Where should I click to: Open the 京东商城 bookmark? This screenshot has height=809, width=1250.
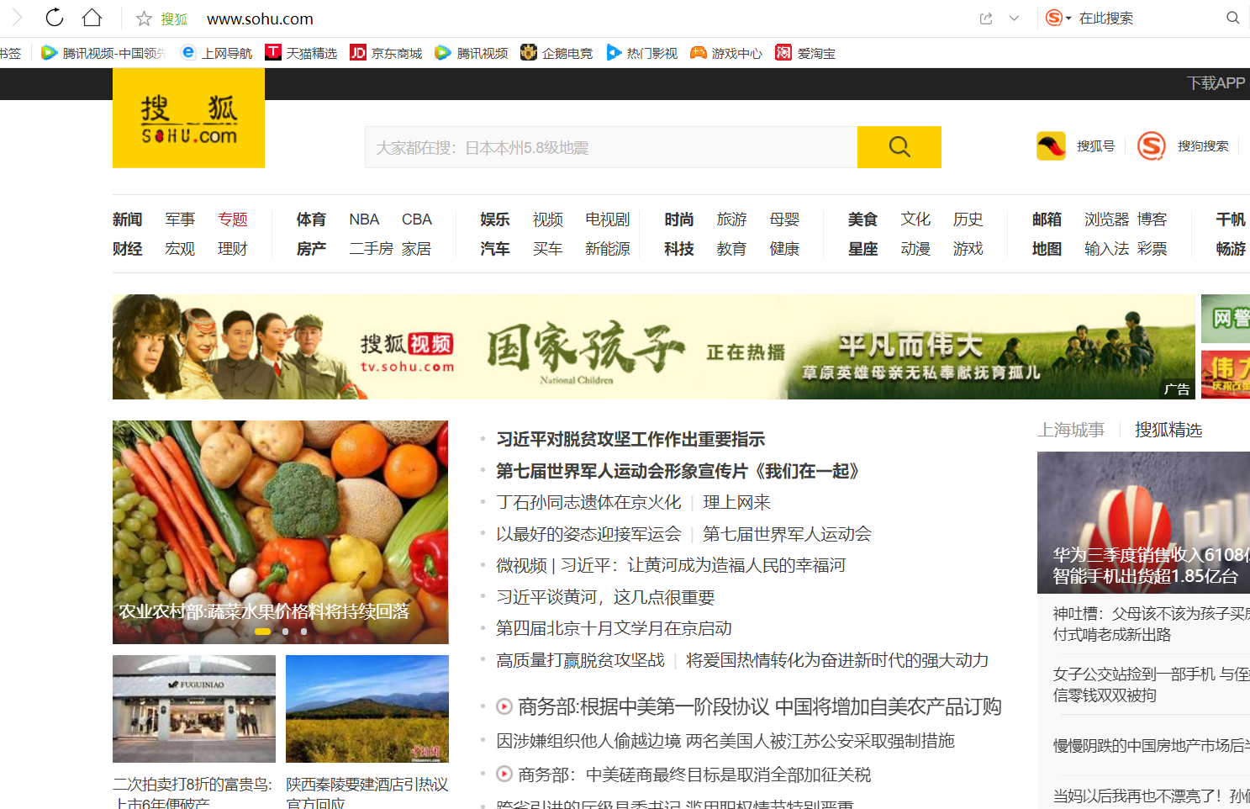point(386,53)
